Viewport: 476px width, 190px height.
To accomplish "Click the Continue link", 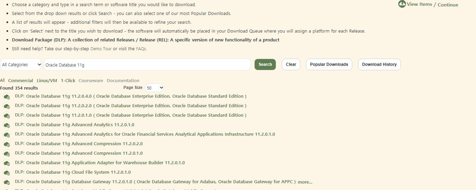I will point(448,5).
